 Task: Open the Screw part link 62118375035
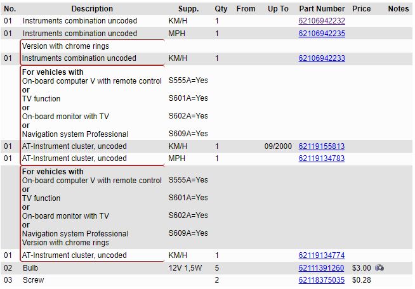tap(322, 280)
